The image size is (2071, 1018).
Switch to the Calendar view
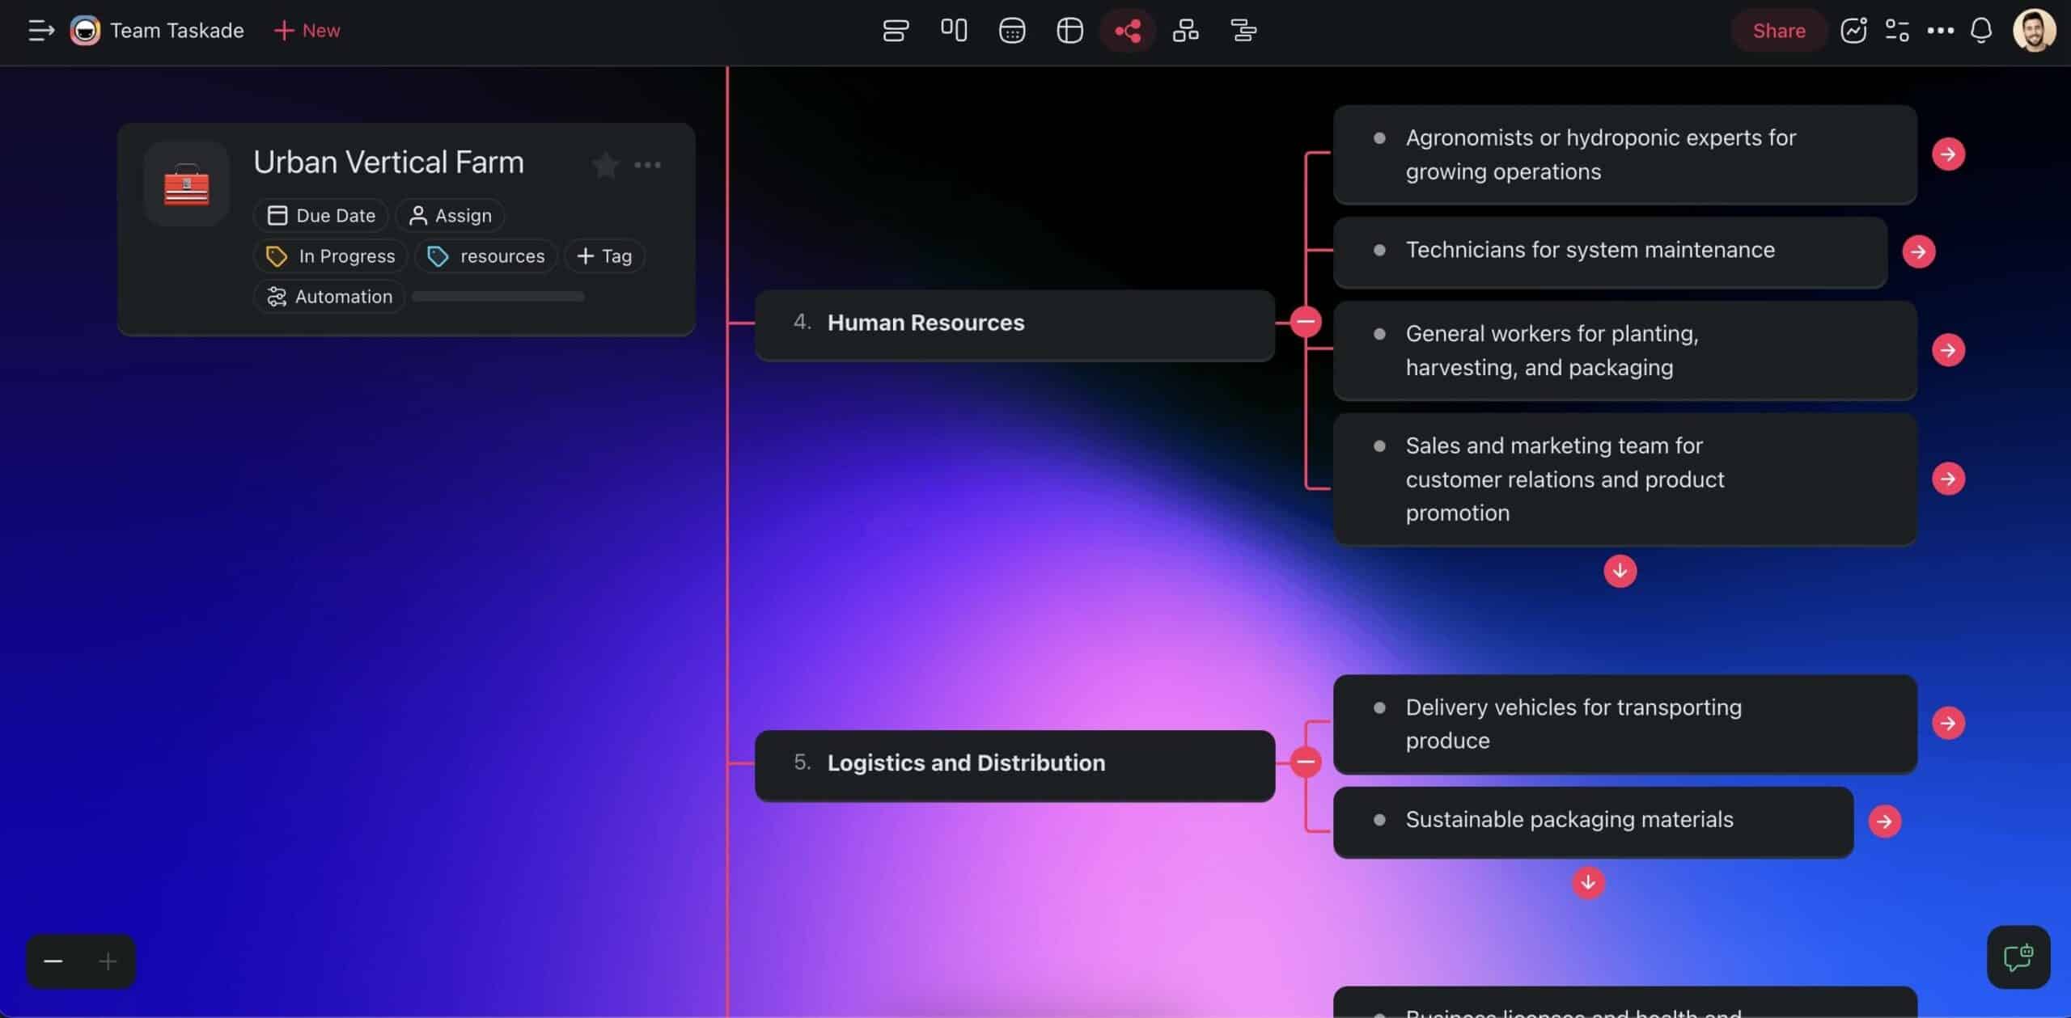tap(1011, 31)
